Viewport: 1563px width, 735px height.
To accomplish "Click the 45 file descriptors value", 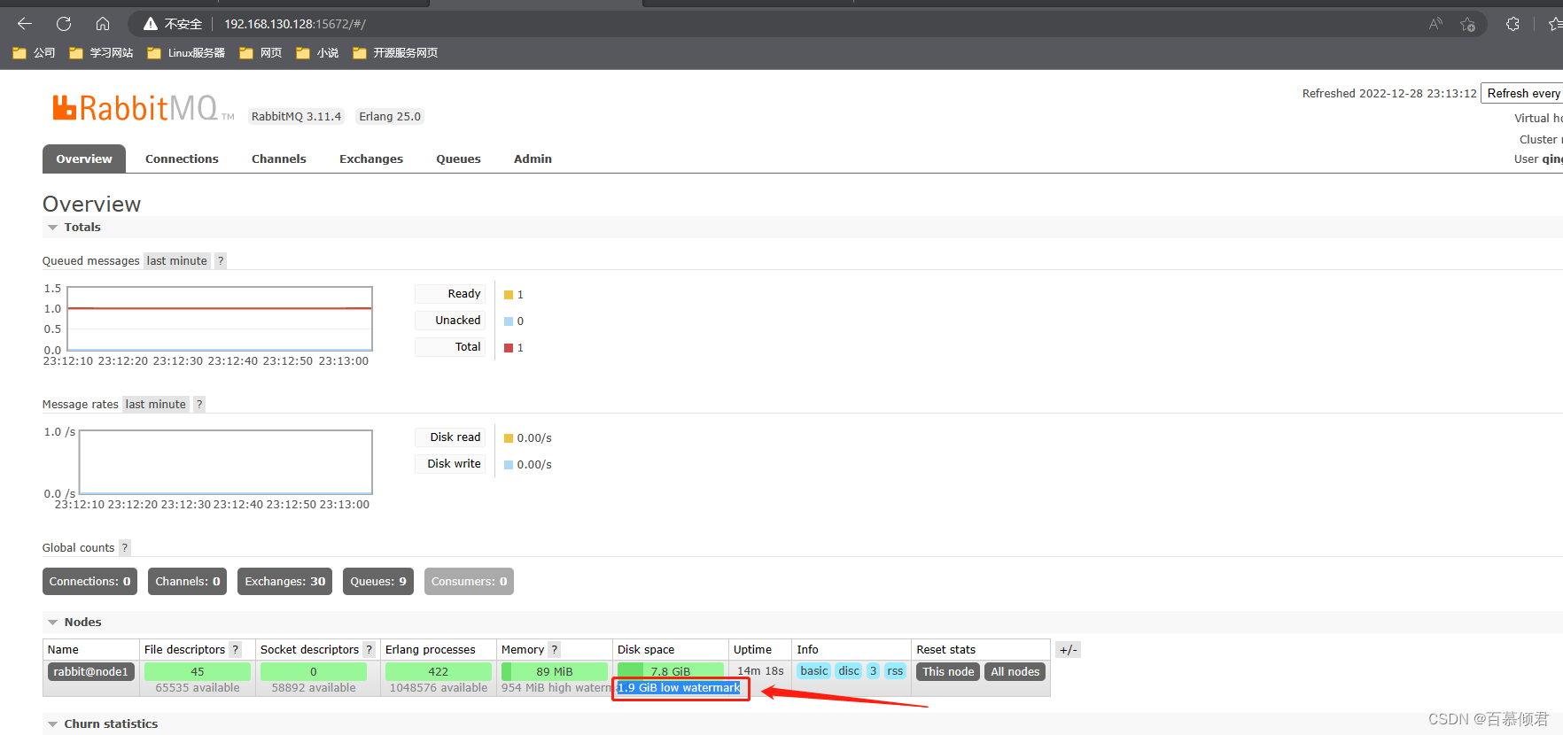I will click(198, 671).
